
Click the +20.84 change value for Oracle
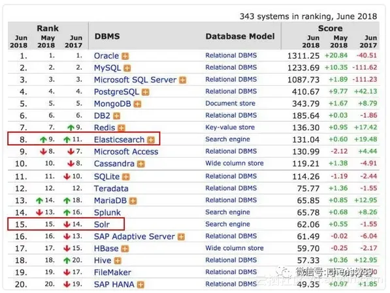(x=336, y=55)
